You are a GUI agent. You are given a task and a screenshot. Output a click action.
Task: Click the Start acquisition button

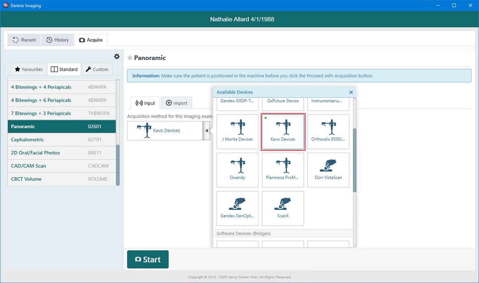point(148,259)
